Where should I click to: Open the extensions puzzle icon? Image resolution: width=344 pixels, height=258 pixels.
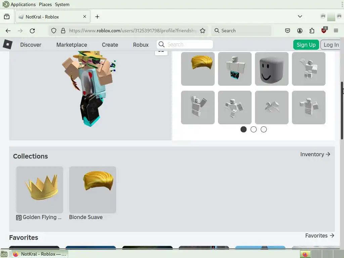point(312,31)
